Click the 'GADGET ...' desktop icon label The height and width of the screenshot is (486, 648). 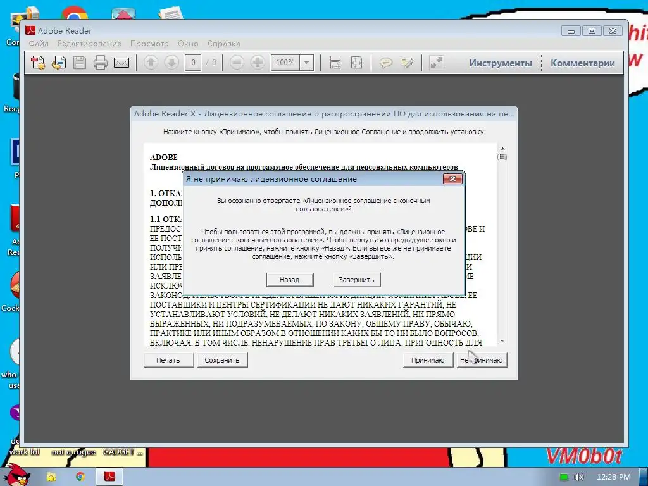[122, 452]
